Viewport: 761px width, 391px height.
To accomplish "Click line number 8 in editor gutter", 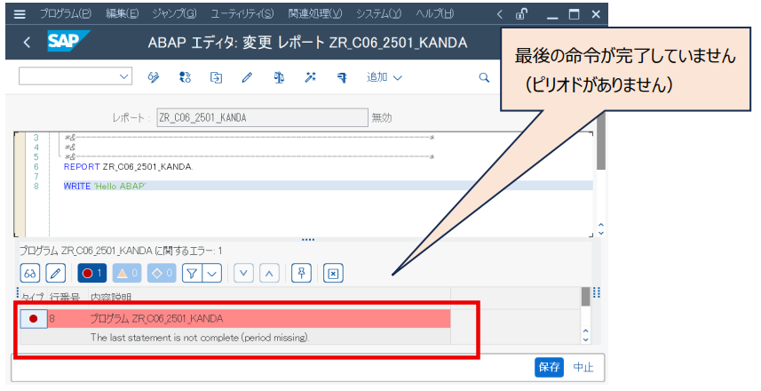I will click(36, 186).
